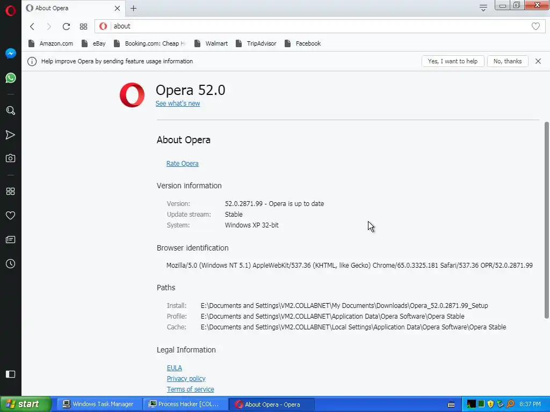Image resolution: width=550 pixels, height=412 pixels.
Task: Open the sidebar search icon
Action: [x=11, y=111]
